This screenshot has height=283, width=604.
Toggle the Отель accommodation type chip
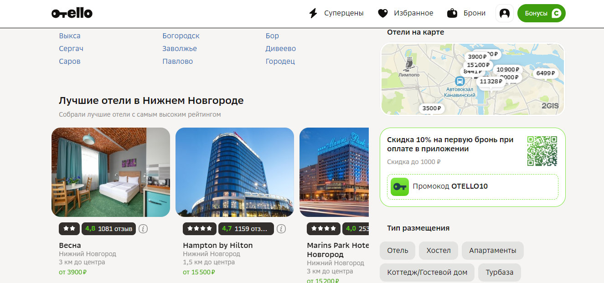[398, 250]
